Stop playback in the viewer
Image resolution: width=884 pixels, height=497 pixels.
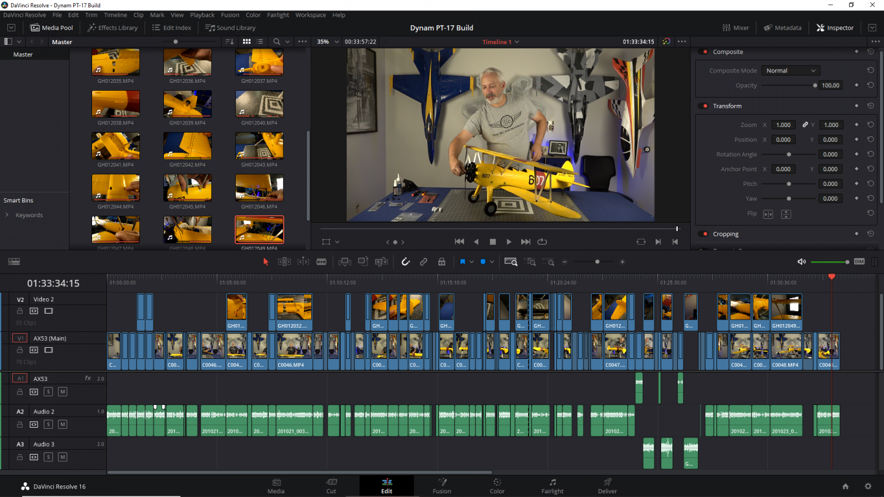click(492, 242)
